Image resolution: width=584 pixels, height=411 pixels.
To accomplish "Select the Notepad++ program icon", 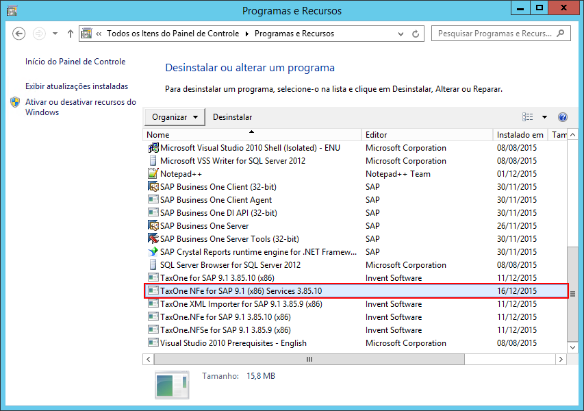I will click(153, 173).
